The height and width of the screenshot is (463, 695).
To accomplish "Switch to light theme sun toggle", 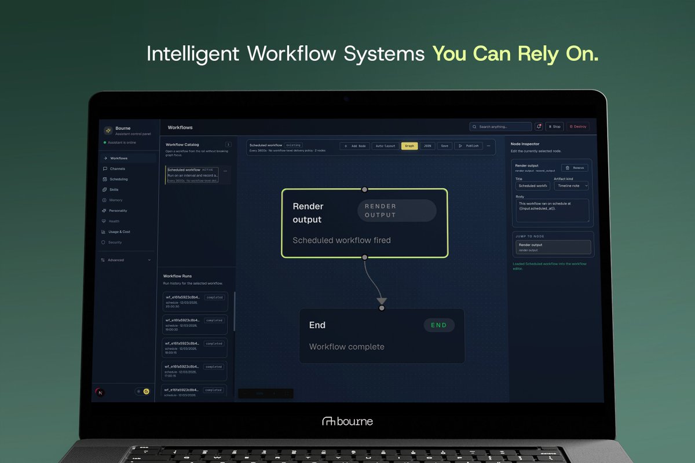I will point(138,391).
